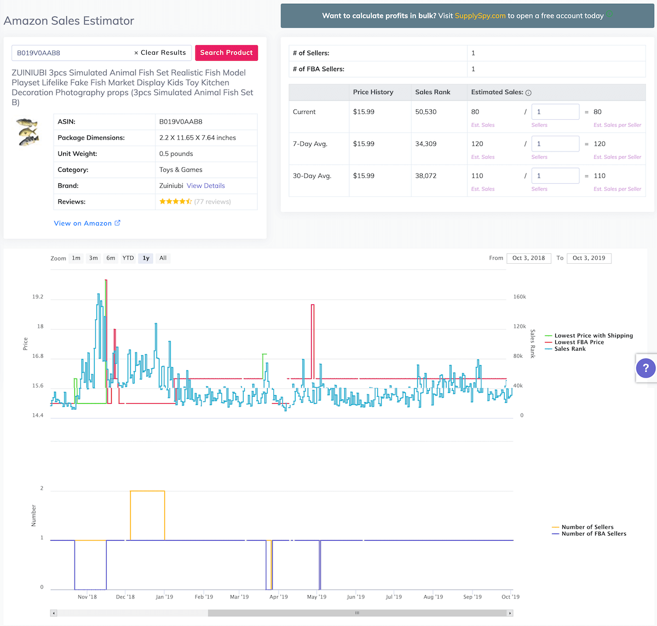Click the chart navigator scrollbar handle
This screenshot has width=657, height=626.
[x=357, y=613]
